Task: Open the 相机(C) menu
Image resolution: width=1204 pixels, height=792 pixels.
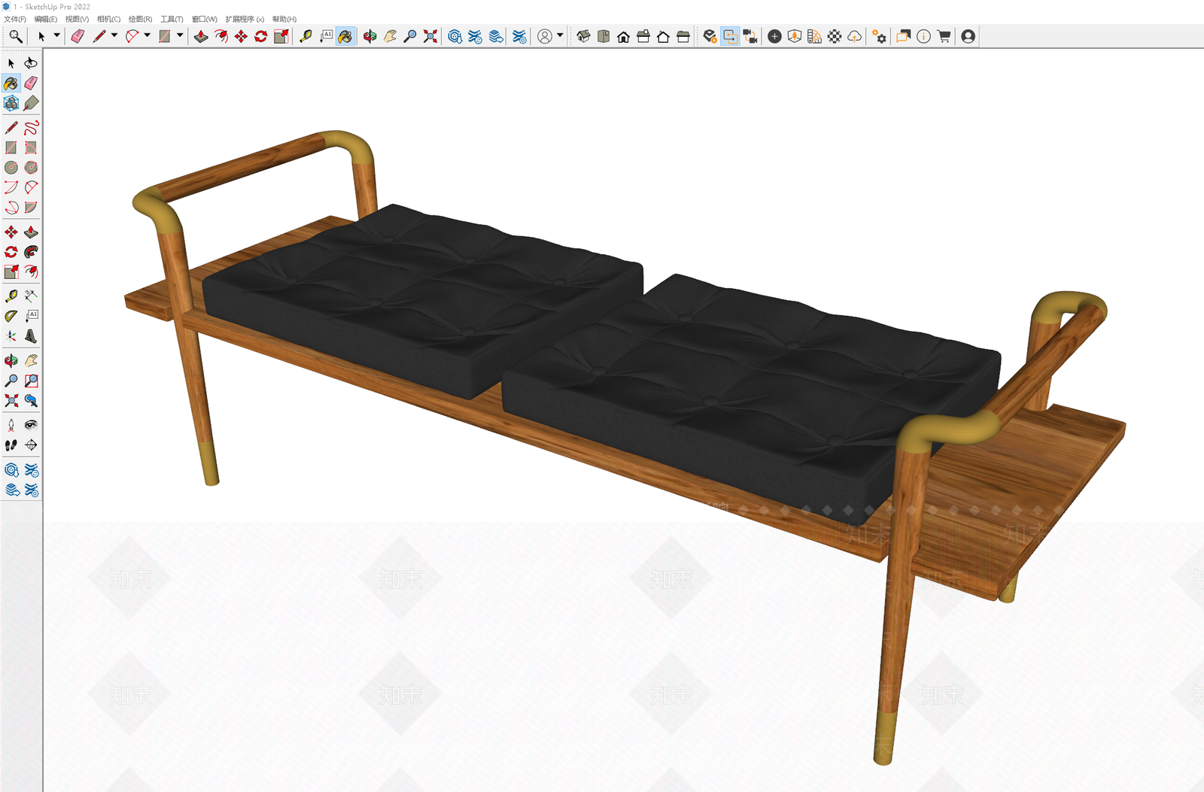Action: (108, 19)
